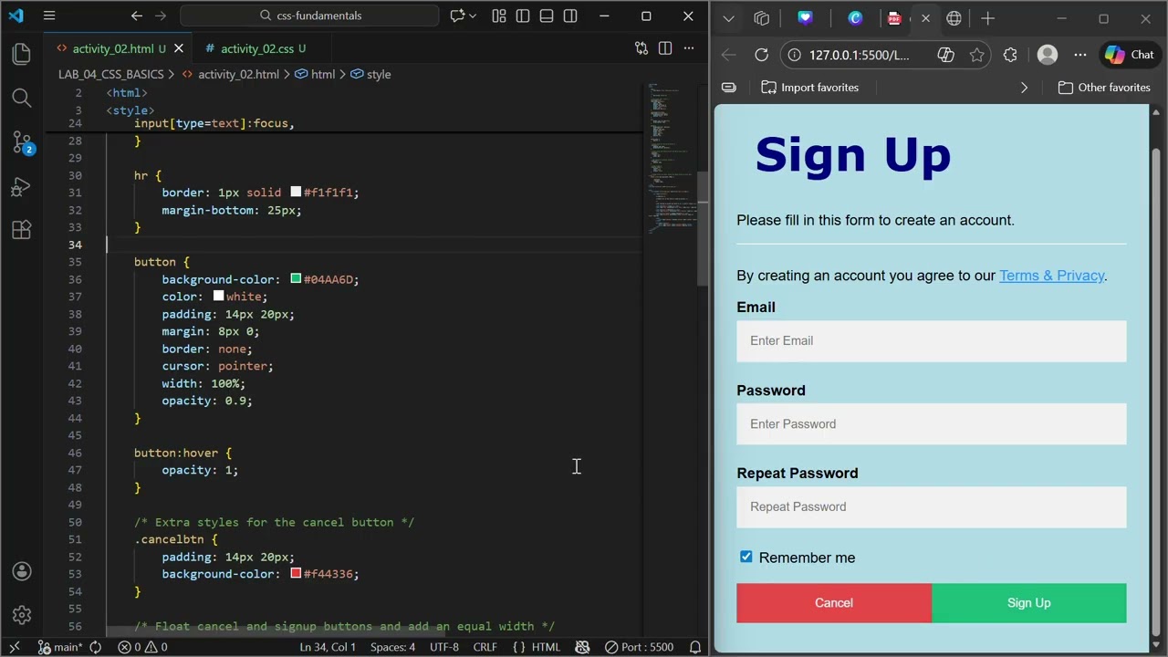Open the Terms & Privacy link

coord(1051,276)
